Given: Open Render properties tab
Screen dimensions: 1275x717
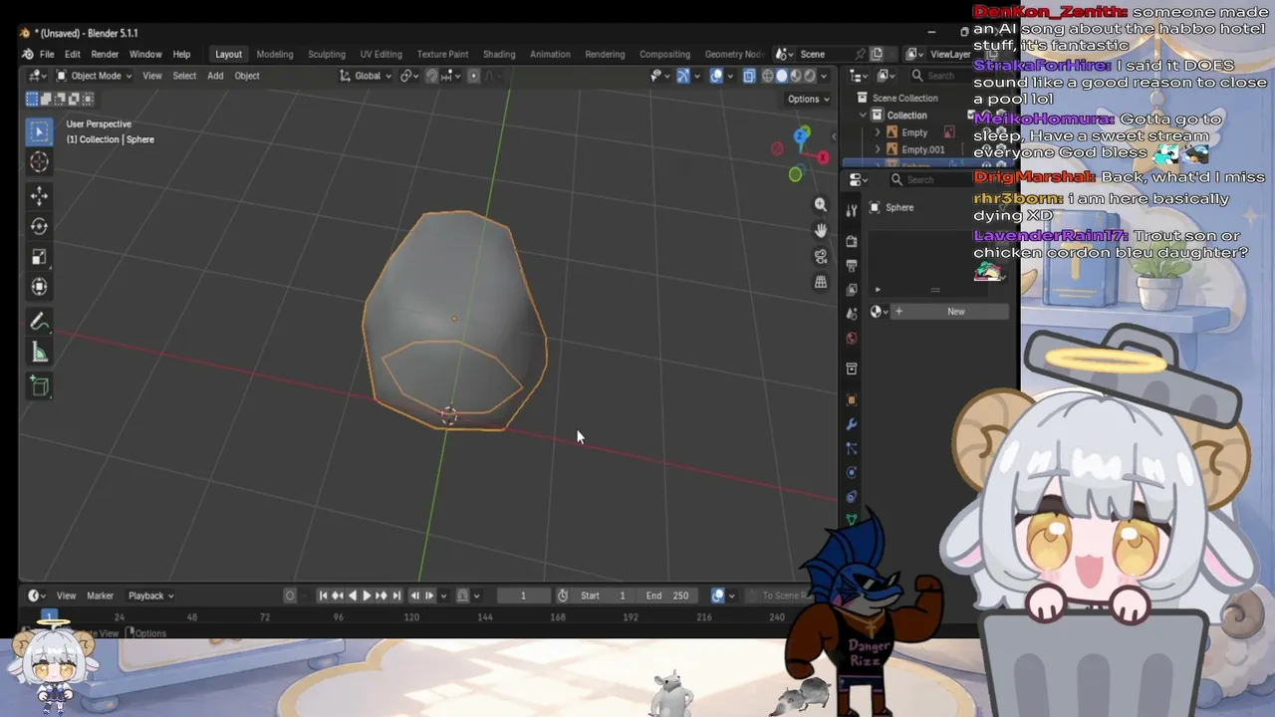Looking at the screenshot, I should 852,241.
